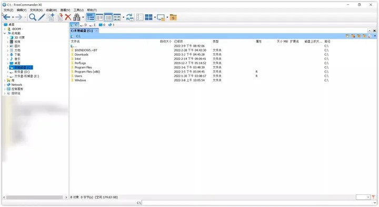Toggle the dual-panel vertical split layout

108,17
